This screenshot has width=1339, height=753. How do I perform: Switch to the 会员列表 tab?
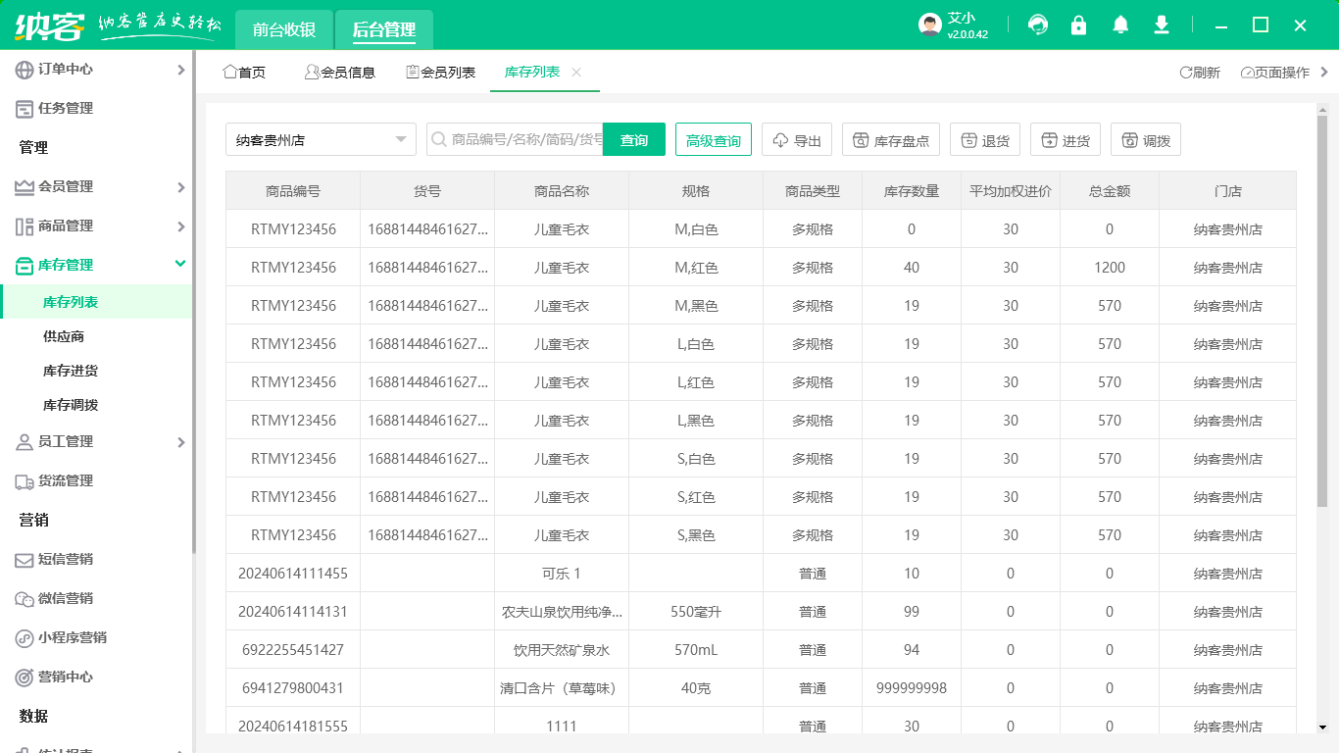[440, 73]
